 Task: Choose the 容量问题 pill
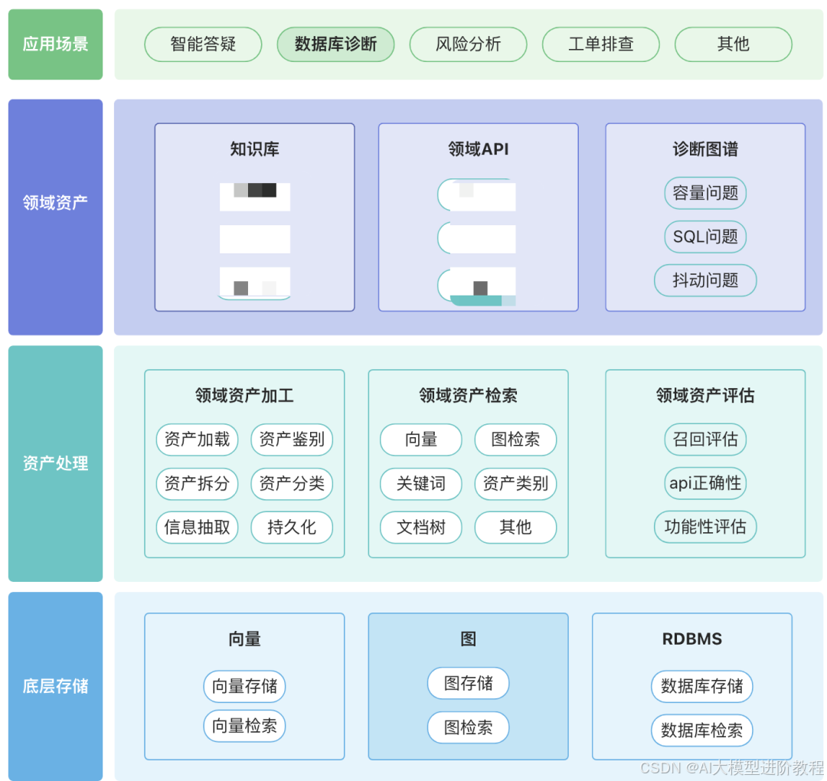[x=705, y=193]
